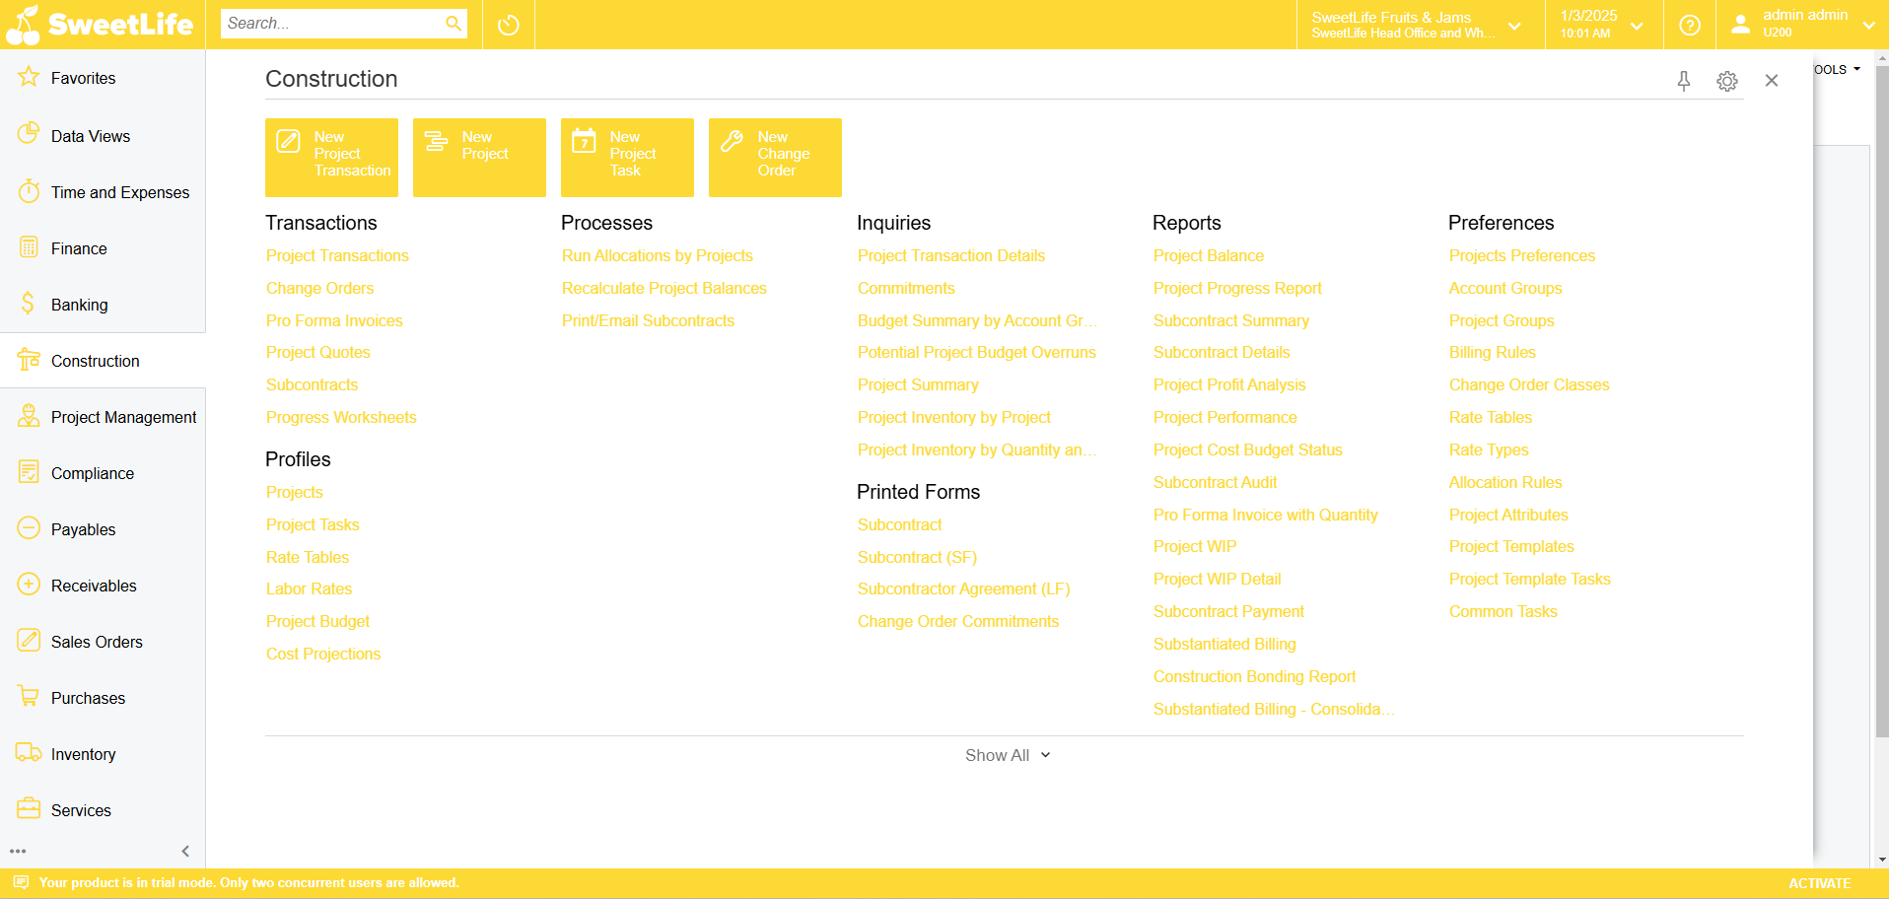Open workspace settings gear icon

click(1726, 81)
